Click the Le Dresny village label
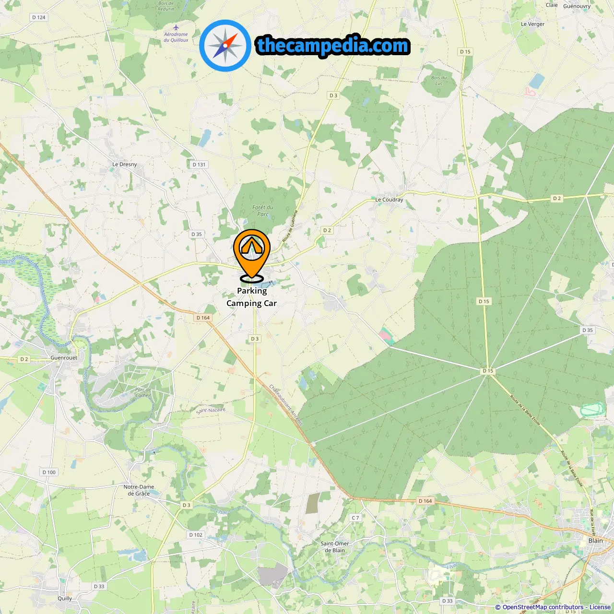The height and width of the screenshot is (614, 614). (125, 165)
